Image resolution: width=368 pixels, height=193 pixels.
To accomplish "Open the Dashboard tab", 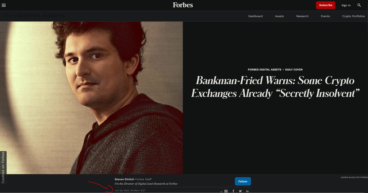I will point(255,16).
